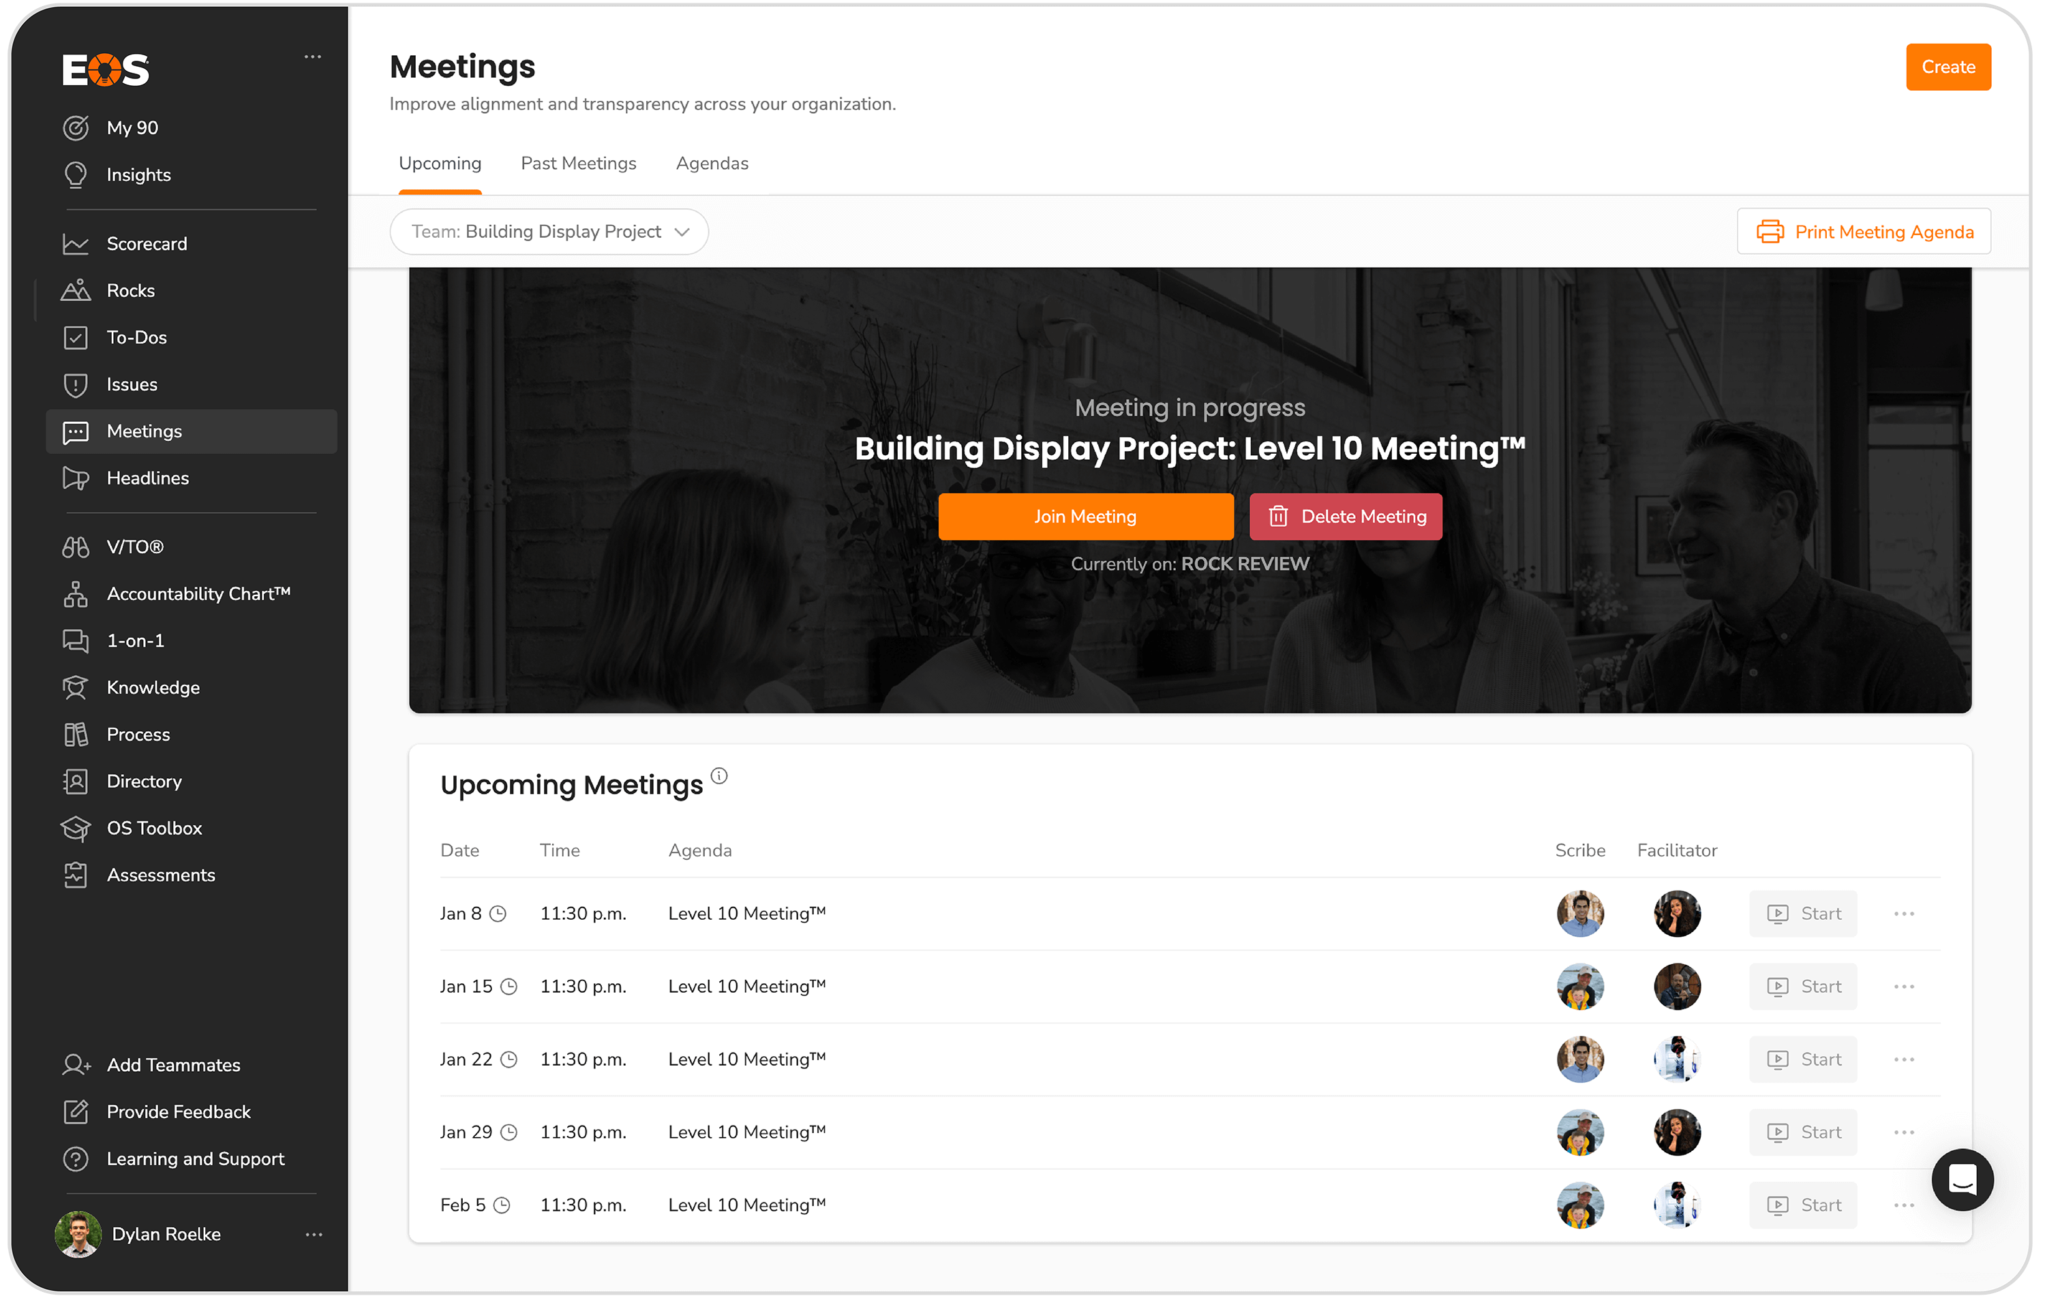Switch to the Agendas tab

tap(712, 164)
